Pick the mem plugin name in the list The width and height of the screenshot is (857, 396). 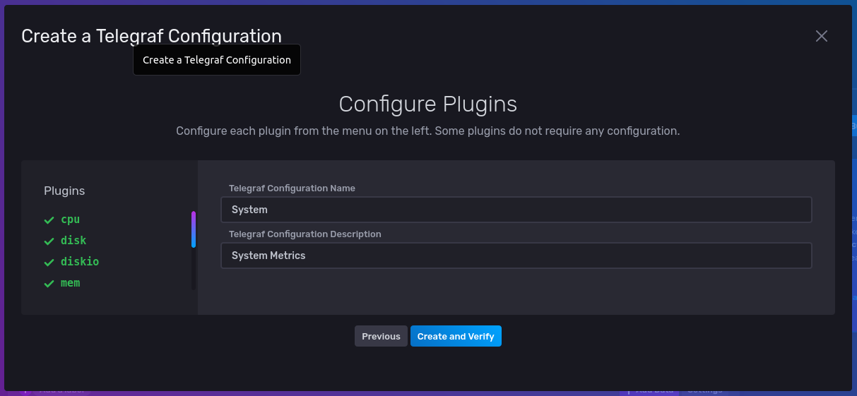71,283
